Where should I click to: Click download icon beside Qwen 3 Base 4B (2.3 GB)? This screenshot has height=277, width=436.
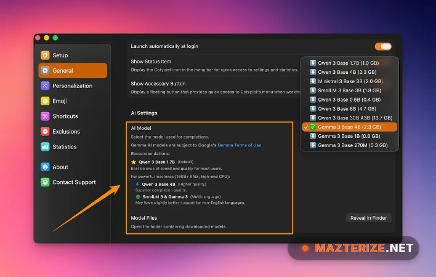coord(313,72)
